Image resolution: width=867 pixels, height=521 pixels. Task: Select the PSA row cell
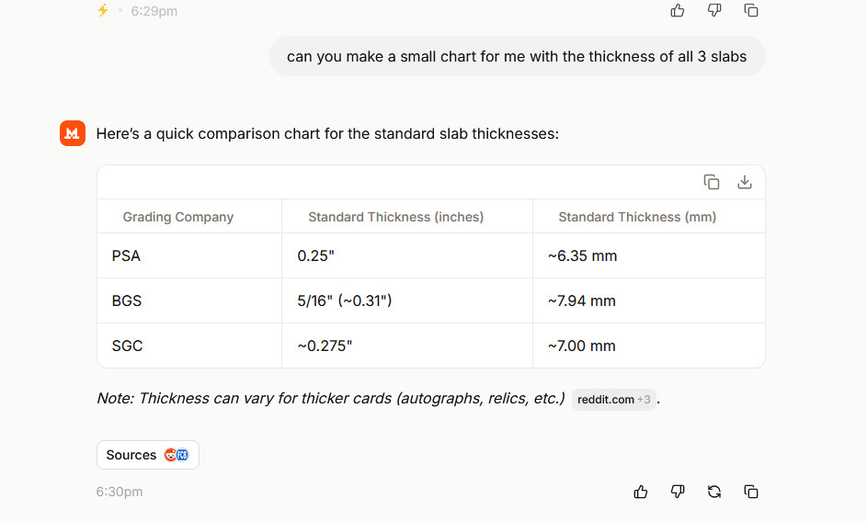(127, 255)
